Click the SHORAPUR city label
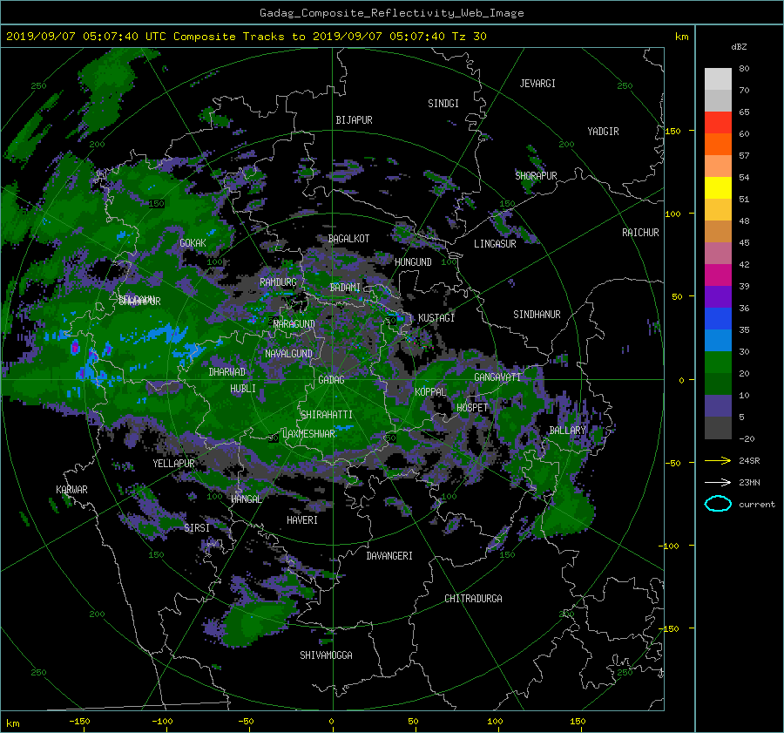784x733 pixels. click(x=536, y=175)
